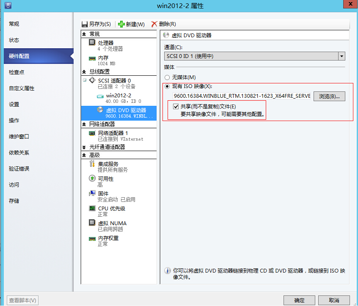Click the 另存为(S) toolbar label
This screenshot has height=306, width=358.
[100, 24]
